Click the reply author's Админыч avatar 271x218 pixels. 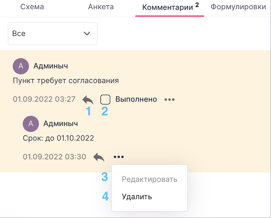tap(31, 124)
